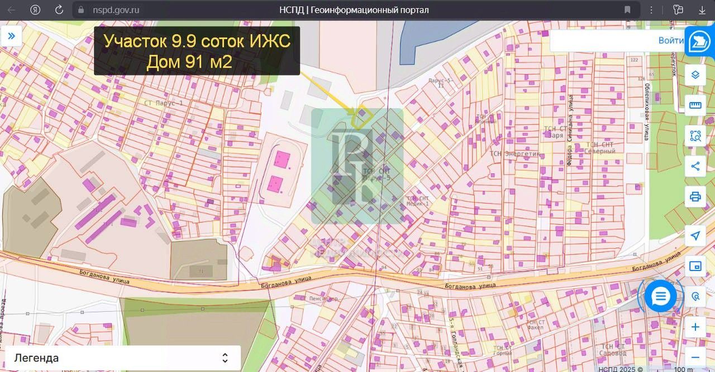Click the nspd.gov.ru address bar
This screenshot has width=715, height=372.
[353, 10]
